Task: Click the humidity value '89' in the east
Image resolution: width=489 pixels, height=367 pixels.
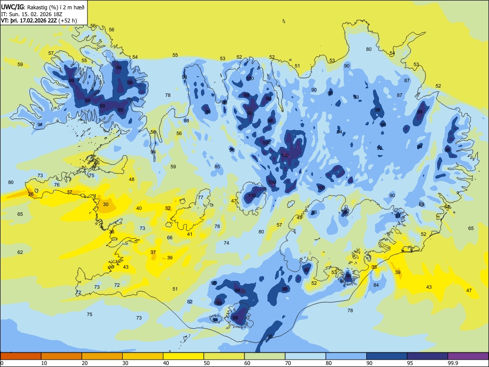Action: tap(422, 205)
